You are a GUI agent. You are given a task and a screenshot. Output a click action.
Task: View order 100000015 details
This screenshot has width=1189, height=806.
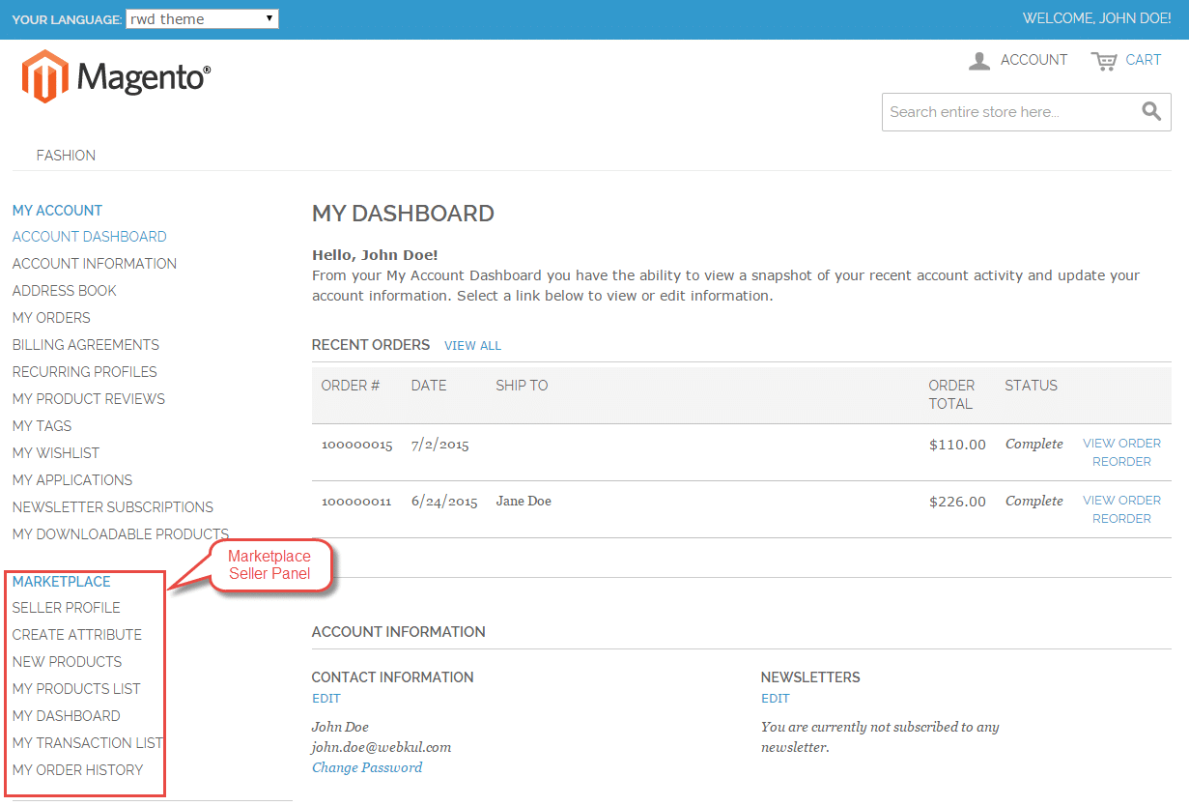[x=1121, y=444]
